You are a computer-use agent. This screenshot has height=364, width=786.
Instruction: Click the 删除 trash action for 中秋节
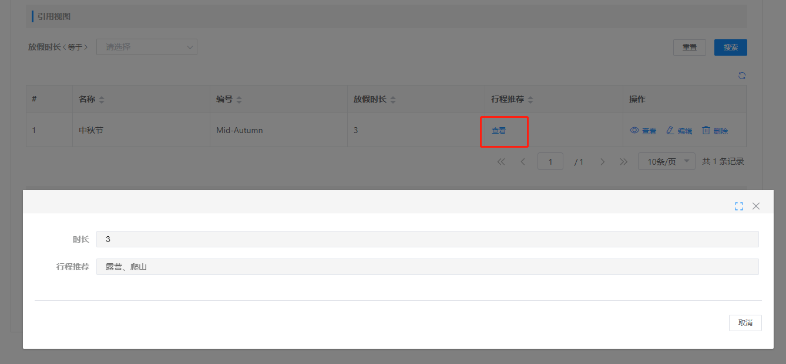[715, 131]
